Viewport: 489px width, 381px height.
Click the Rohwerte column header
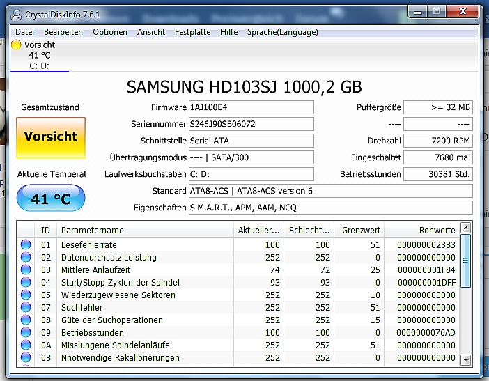click(422, 231)
